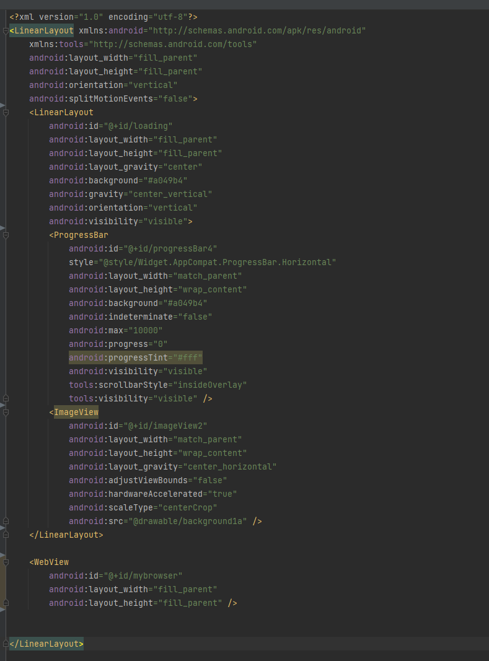This screenshot has width=489, height=661.
Task: Click the root xmlns:android schema URL string
Action: tap(257, 31)
